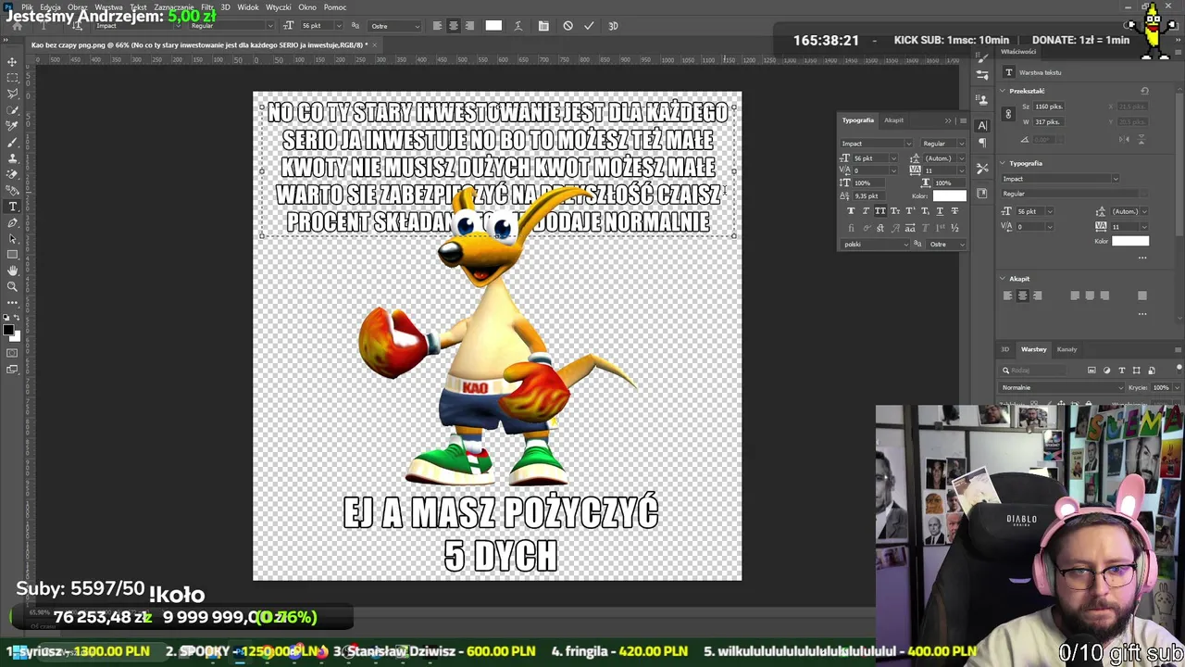Commit text edits with the checkmark
This screenshot has height=667, width=1185.
[x=589, y=26]
